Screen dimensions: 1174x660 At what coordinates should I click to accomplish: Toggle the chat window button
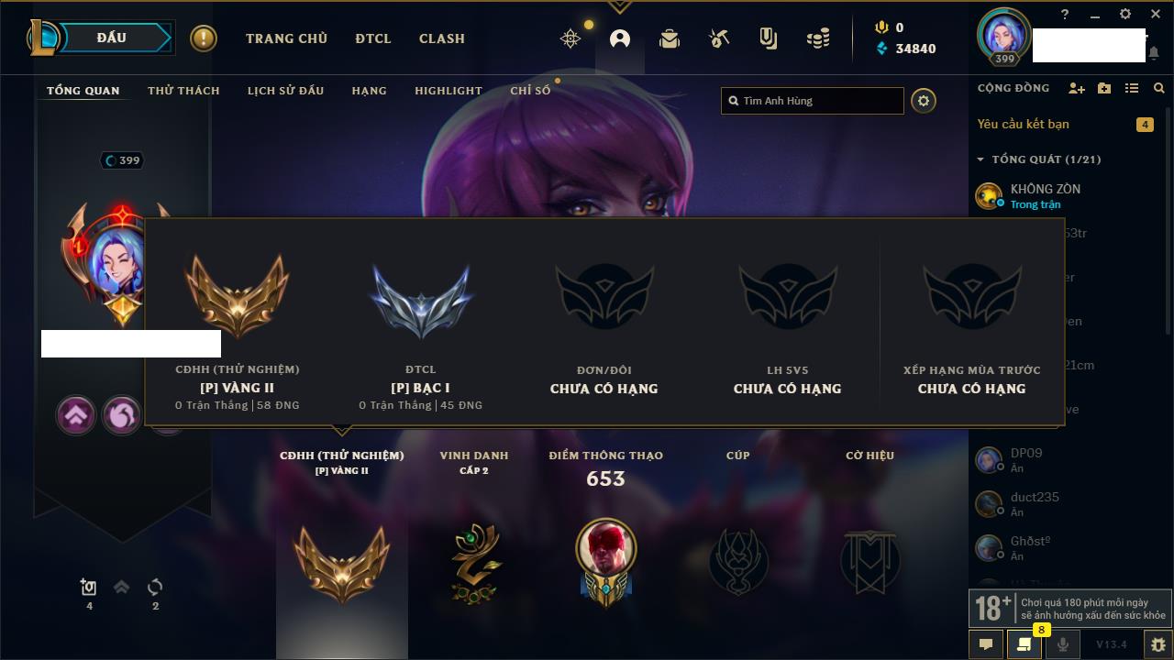986,644
